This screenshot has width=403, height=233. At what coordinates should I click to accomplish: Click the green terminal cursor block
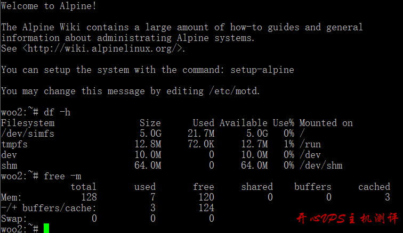pos(46,228)
